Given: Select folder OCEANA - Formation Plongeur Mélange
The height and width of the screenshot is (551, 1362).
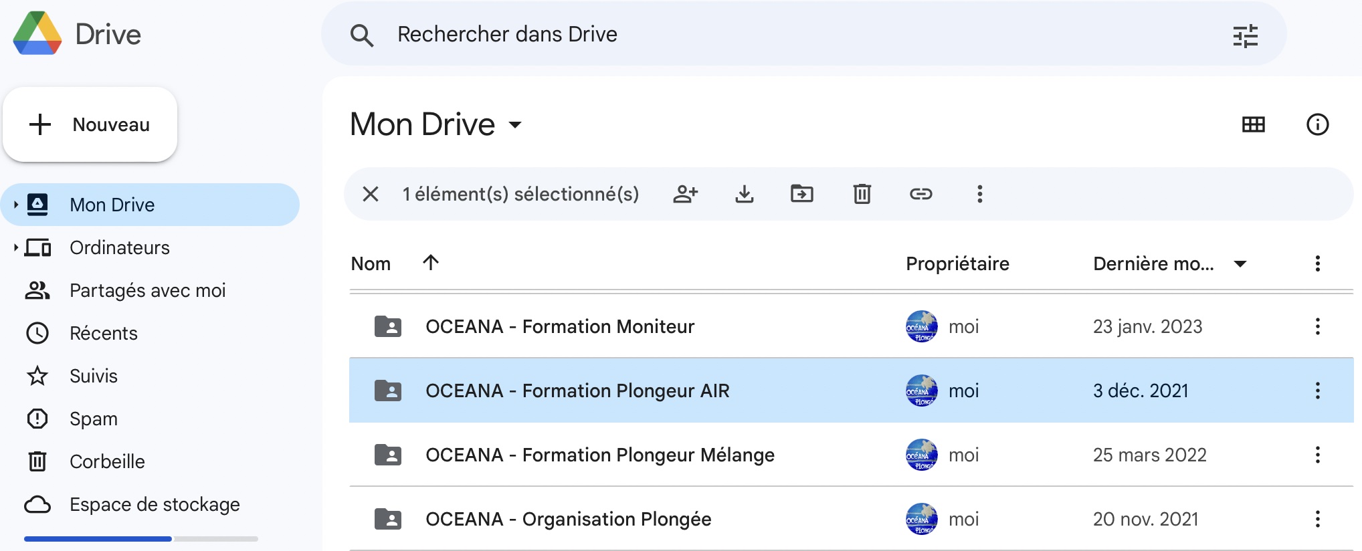Looking at the screenshot, I should click(600, 455).
